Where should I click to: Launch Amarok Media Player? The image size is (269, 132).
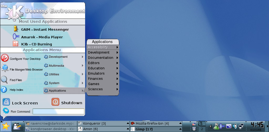click(x=38, y=37)
